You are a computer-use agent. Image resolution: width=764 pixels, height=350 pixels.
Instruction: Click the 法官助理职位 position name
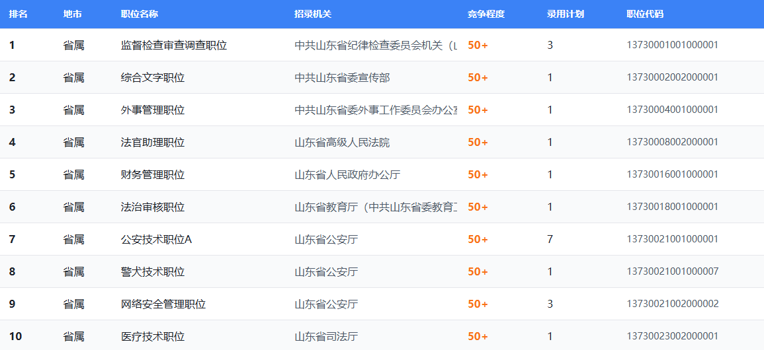pos(152,142)
